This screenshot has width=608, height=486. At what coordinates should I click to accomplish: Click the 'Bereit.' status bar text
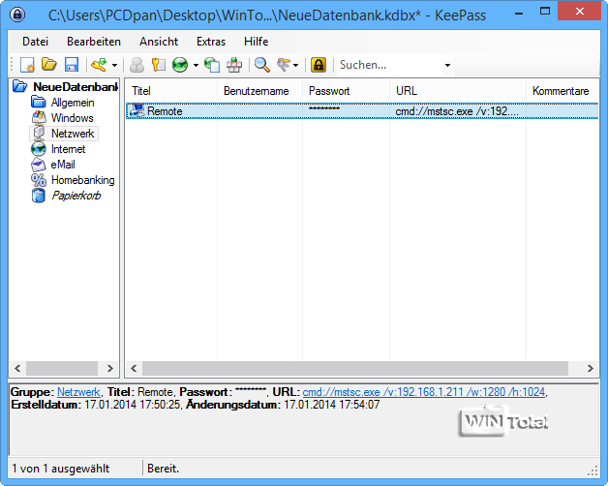(x=163, y=469)
